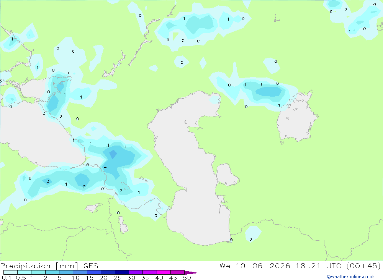Click the '0.1' legend label
The image size is (383, 280).
7,278
